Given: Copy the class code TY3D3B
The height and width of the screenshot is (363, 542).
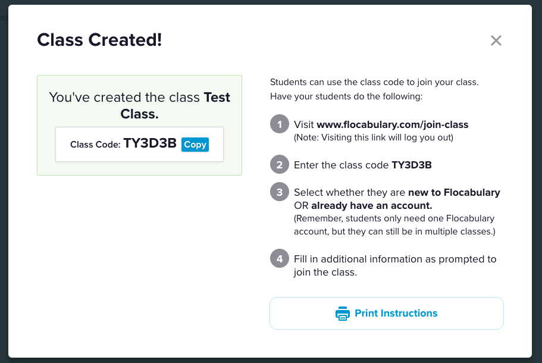Looking at the screenshot, I should (195, 145).
